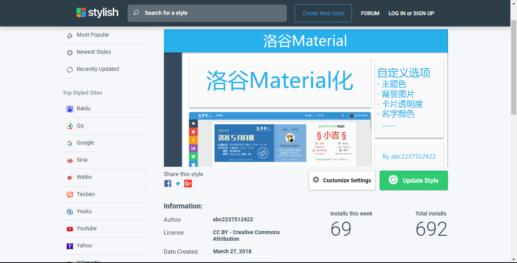Focus the Search for a style field
This screenshot has height=263, width=517.
tap(207, 13)
